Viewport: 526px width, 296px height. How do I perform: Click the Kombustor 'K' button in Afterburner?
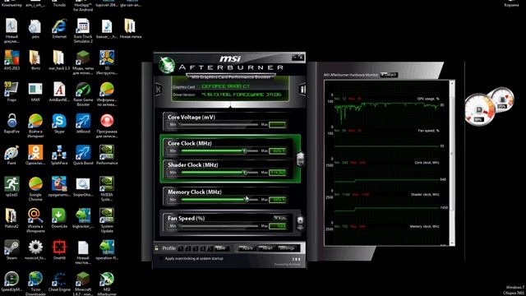tap(159, 90)
